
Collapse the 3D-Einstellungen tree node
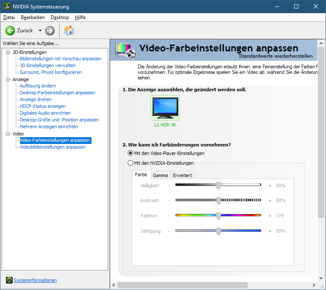(8, 52)
